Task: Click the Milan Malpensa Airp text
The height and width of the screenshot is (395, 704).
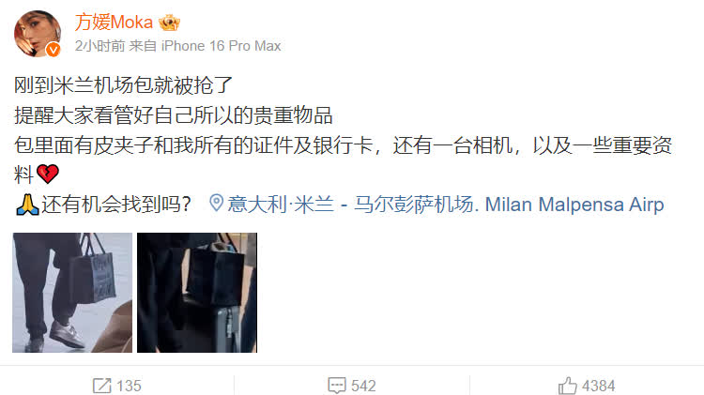Action: tap(574, 205)
